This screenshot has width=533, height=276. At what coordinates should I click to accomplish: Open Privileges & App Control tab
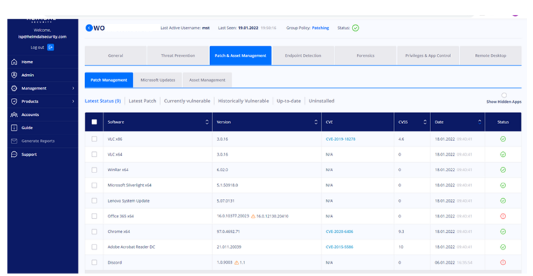[x=428, y=55]
